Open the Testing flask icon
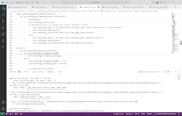182x116 pixels. click(3, 41)
